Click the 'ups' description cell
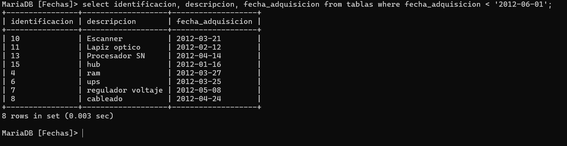 (94, 81)
